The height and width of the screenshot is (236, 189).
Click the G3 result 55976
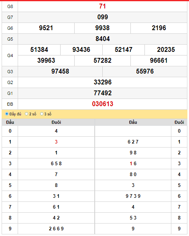[145, 72]
